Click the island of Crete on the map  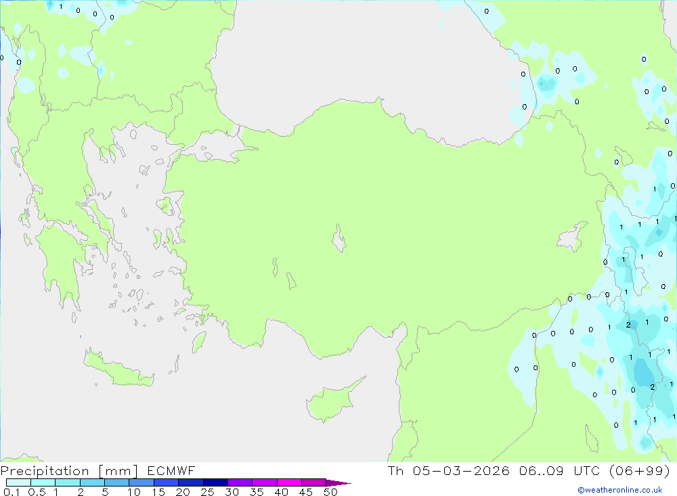(x=118, y=369)
